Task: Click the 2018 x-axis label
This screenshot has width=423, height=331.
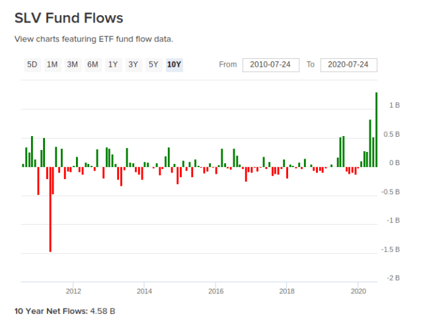Action: [287, 291]
